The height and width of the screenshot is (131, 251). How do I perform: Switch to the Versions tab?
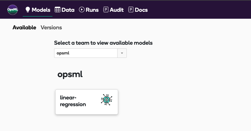pyautogui.click(x=51, y=28)
